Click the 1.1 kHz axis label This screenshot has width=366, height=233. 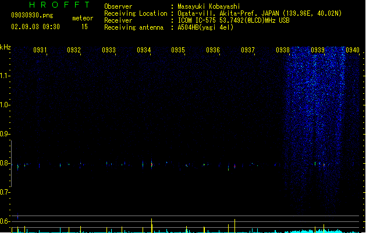[5, 76]
